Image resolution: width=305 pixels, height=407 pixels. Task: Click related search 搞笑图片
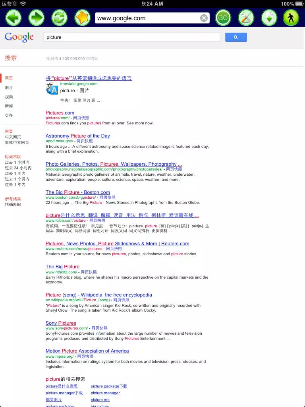[54, 400]
